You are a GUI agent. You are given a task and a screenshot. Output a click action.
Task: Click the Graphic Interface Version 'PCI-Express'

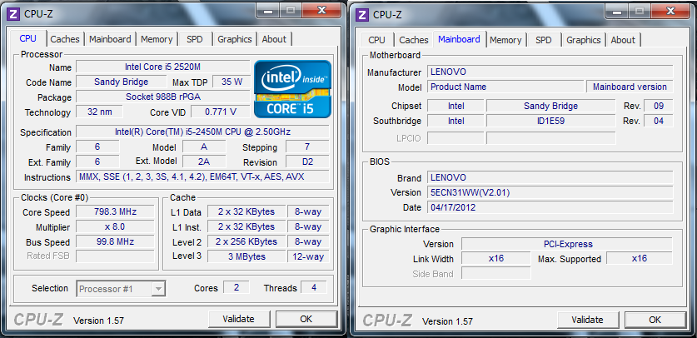(567, 244)
